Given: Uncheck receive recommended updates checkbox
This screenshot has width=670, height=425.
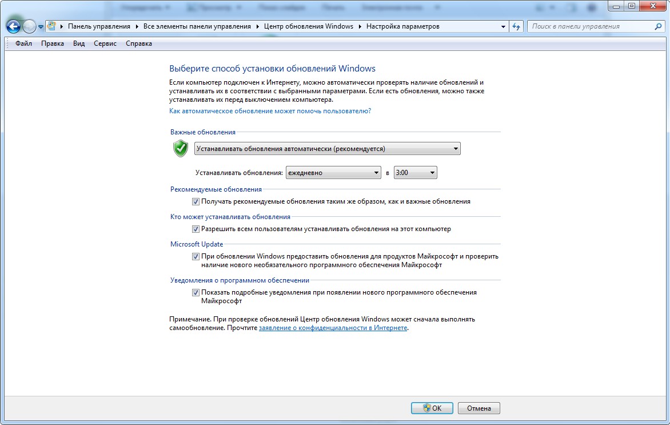Looking at the screenshot, I should pyautogui.click(x=196, y=202).
